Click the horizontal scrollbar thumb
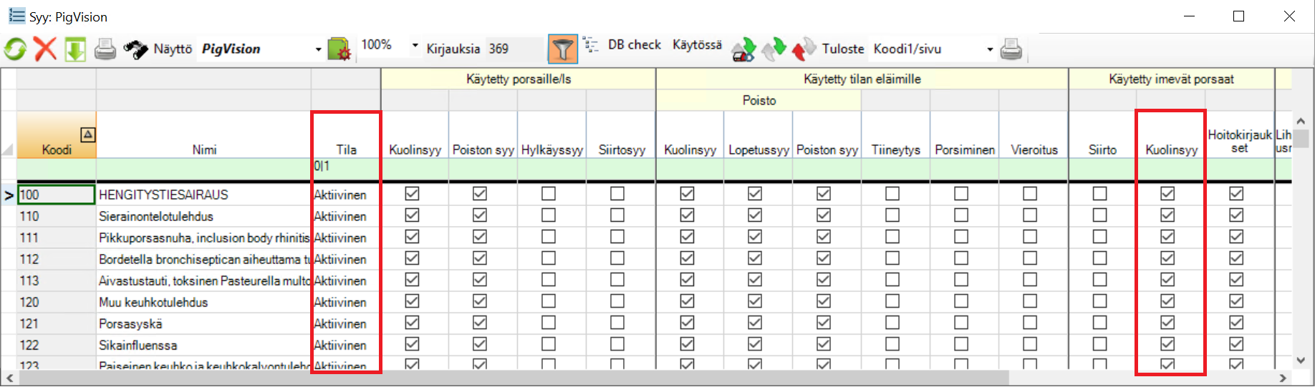This screenshot has height=387, width=1315. (x=513, y=378)
